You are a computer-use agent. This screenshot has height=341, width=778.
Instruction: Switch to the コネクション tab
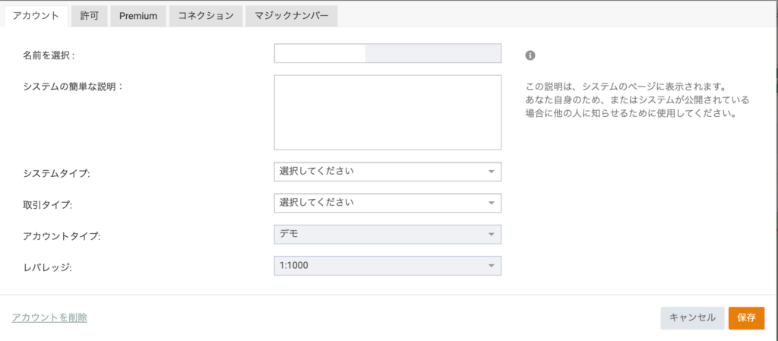[x=206, y=16]
